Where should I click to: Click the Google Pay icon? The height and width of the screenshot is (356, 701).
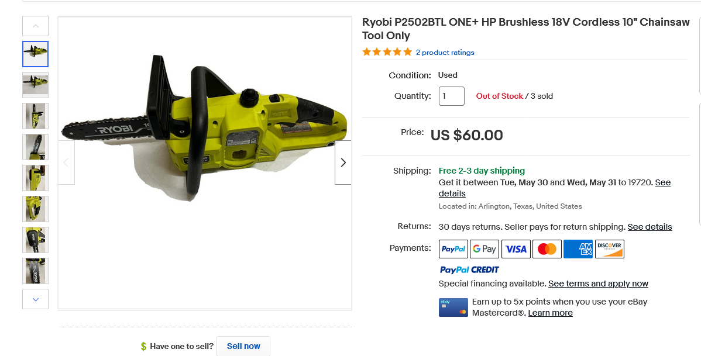tap(484, 249)
